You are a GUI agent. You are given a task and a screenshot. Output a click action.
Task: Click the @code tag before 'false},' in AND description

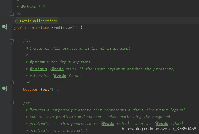point(108,124)
